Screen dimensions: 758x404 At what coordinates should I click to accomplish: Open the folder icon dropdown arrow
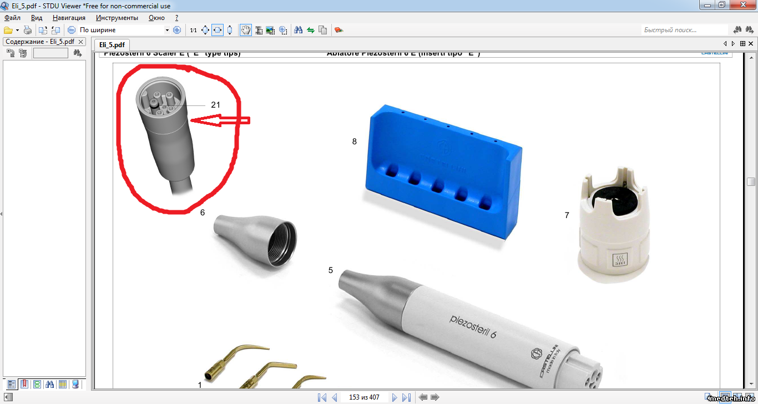tap(17, 30)
